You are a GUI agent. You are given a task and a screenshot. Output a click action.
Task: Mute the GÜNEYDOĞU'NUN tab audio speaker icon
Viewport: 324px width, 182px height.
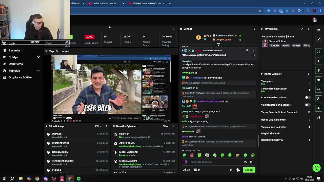[159, 3]
